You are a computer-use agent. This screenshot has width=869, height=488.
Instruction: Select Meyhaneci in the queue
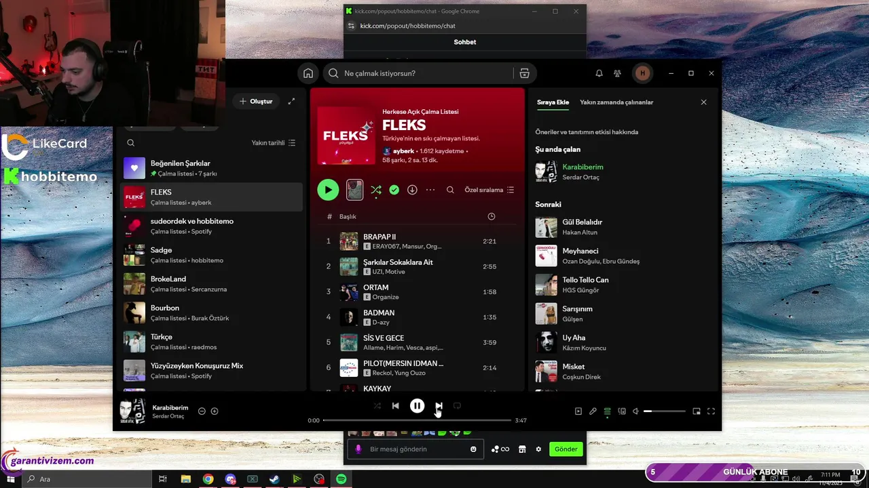click(621, 256)
